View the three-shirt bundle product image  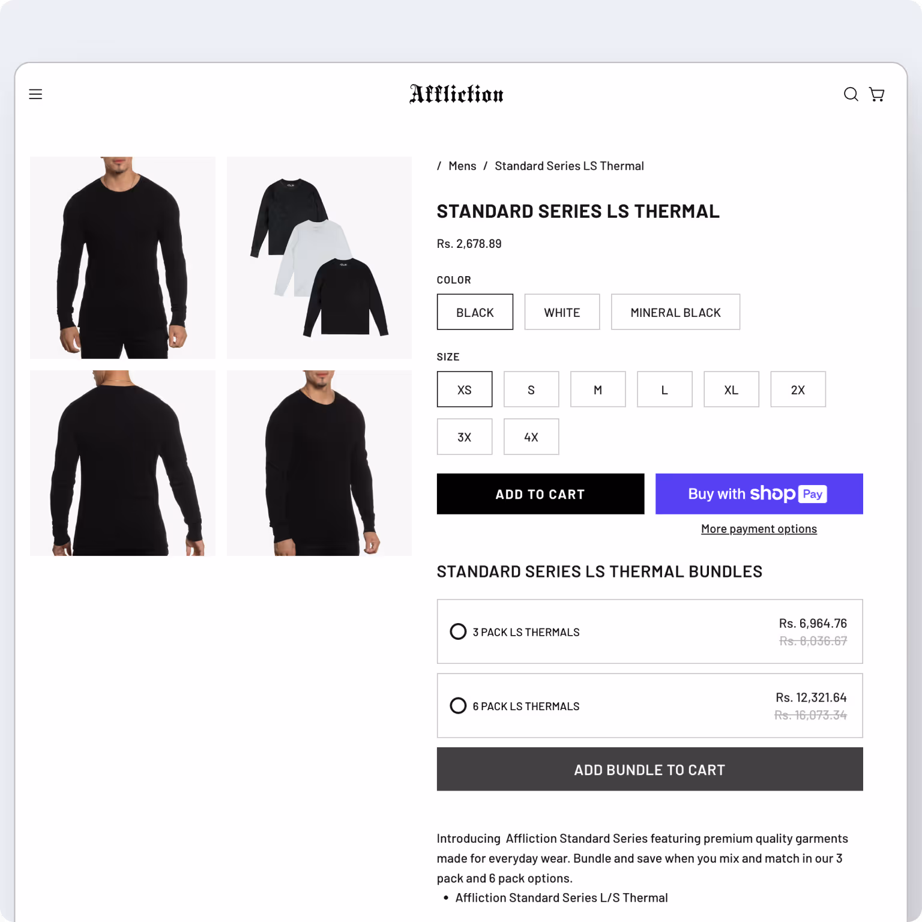click(x=319, y=258)
